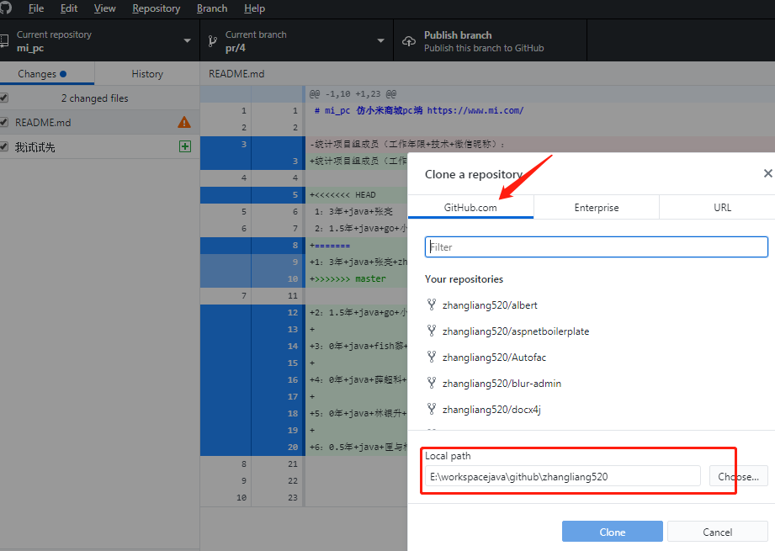Uncheck the 我试试先 file checkbox
Viewport: 775px width, 551px height.
pyautogui.click(x=4, y=146)
